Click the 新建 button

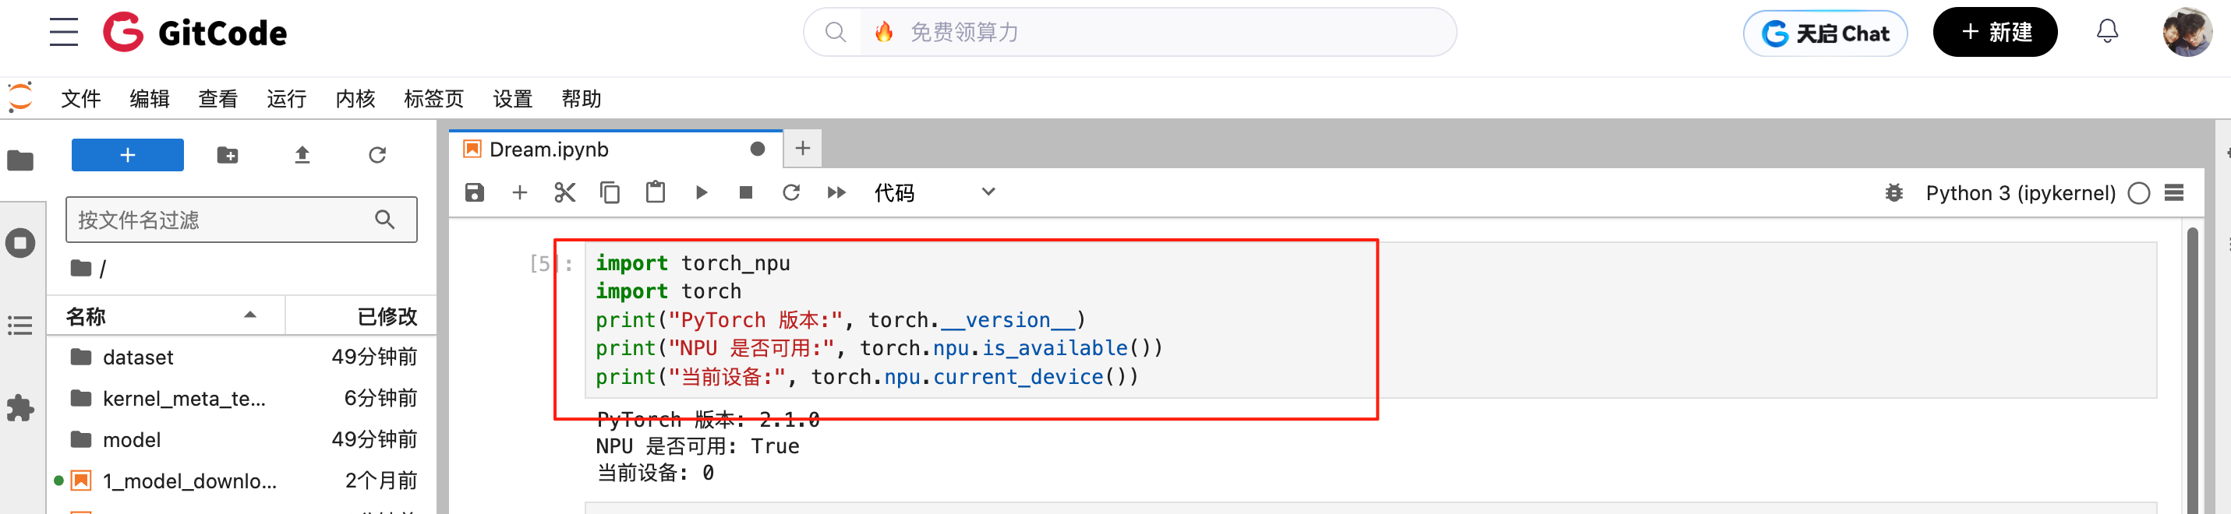pos(1994,33)
